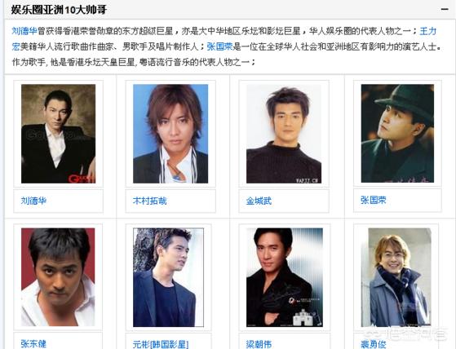Image resolution: width=456 pixels, height=349 pixels.
Task: Click the 张国荣 photo with hat
Action: click(x=397, y=134)
